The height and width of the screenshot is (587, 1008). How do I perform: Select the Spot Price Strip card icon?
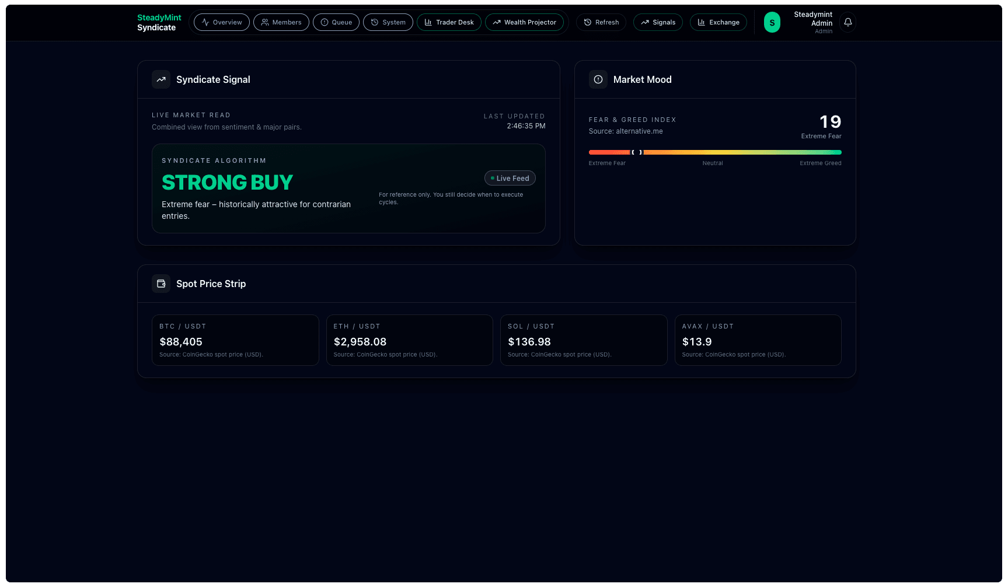161,284
